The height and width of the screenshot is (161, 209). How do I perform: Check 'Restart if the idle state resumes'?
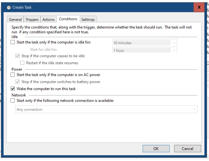click(x=22, y=63)
